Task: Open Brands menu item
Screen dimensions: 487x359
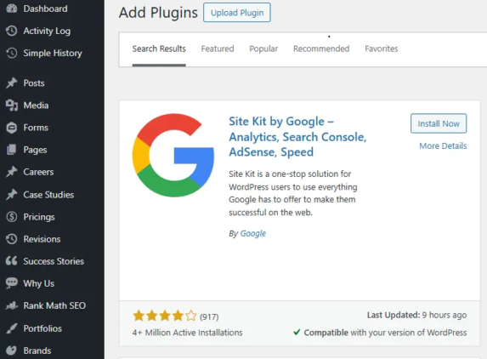Action: (37, 350)
